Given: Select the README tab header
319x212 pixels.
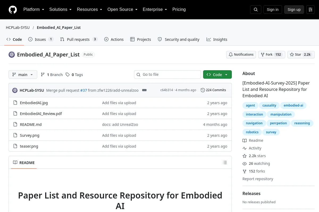Looking at the screenshot, I should click(x=24, y=163).
